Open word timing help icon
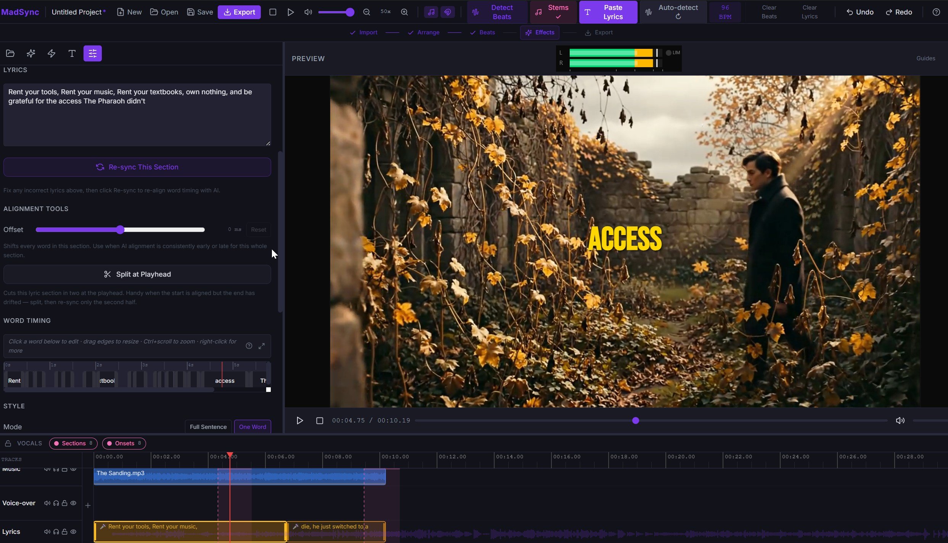This screenshot has height=543, width=948. pyautogui.click(x=249, y=346)
